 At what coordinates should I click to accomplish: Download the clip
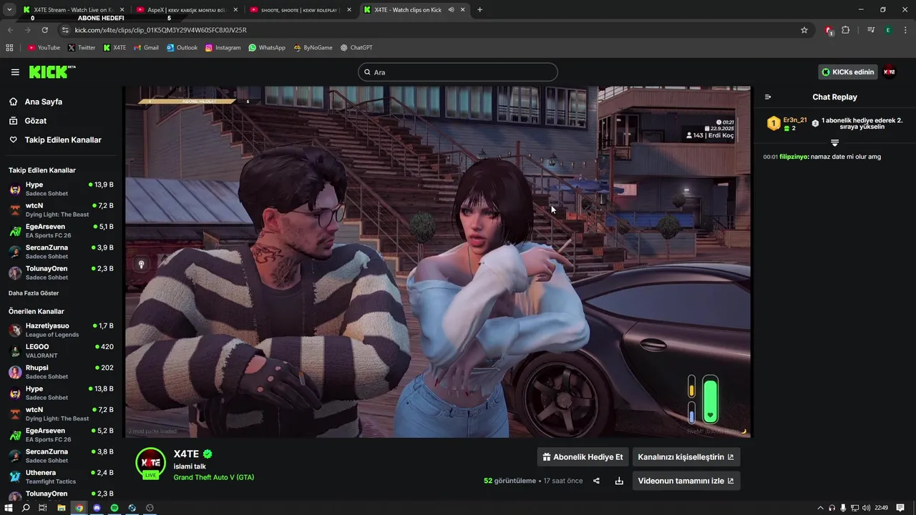(619, 481)
